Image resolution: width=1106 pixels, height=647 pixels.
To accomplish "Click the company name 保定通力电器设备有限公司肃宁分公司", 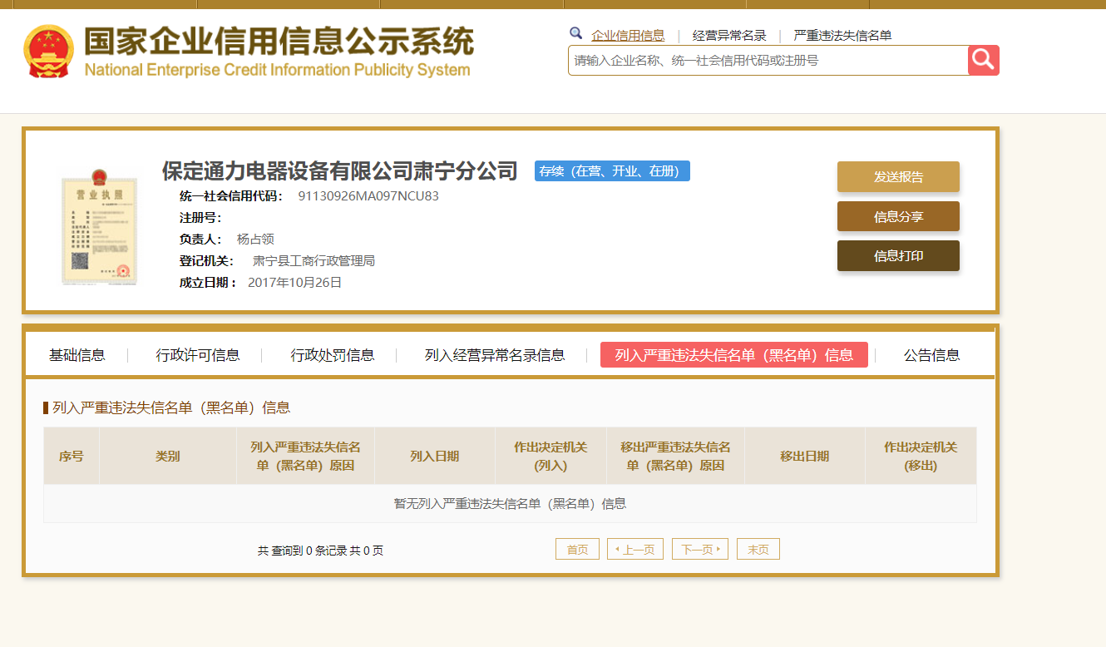I will click(x=340, y=171).
